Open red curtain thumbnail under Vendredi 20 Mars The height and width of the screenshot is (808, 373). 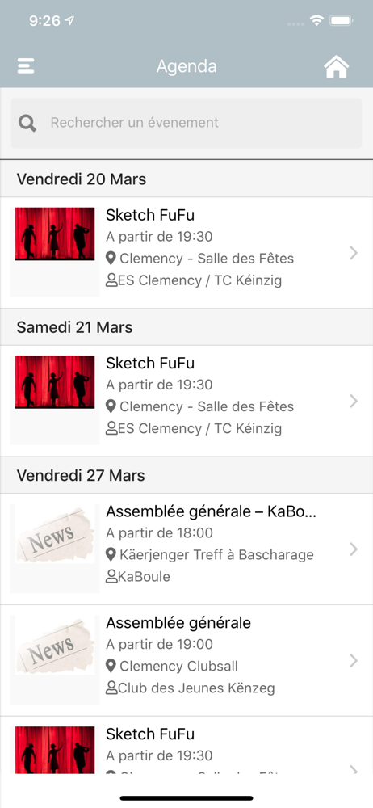click(x=55, y=234)
